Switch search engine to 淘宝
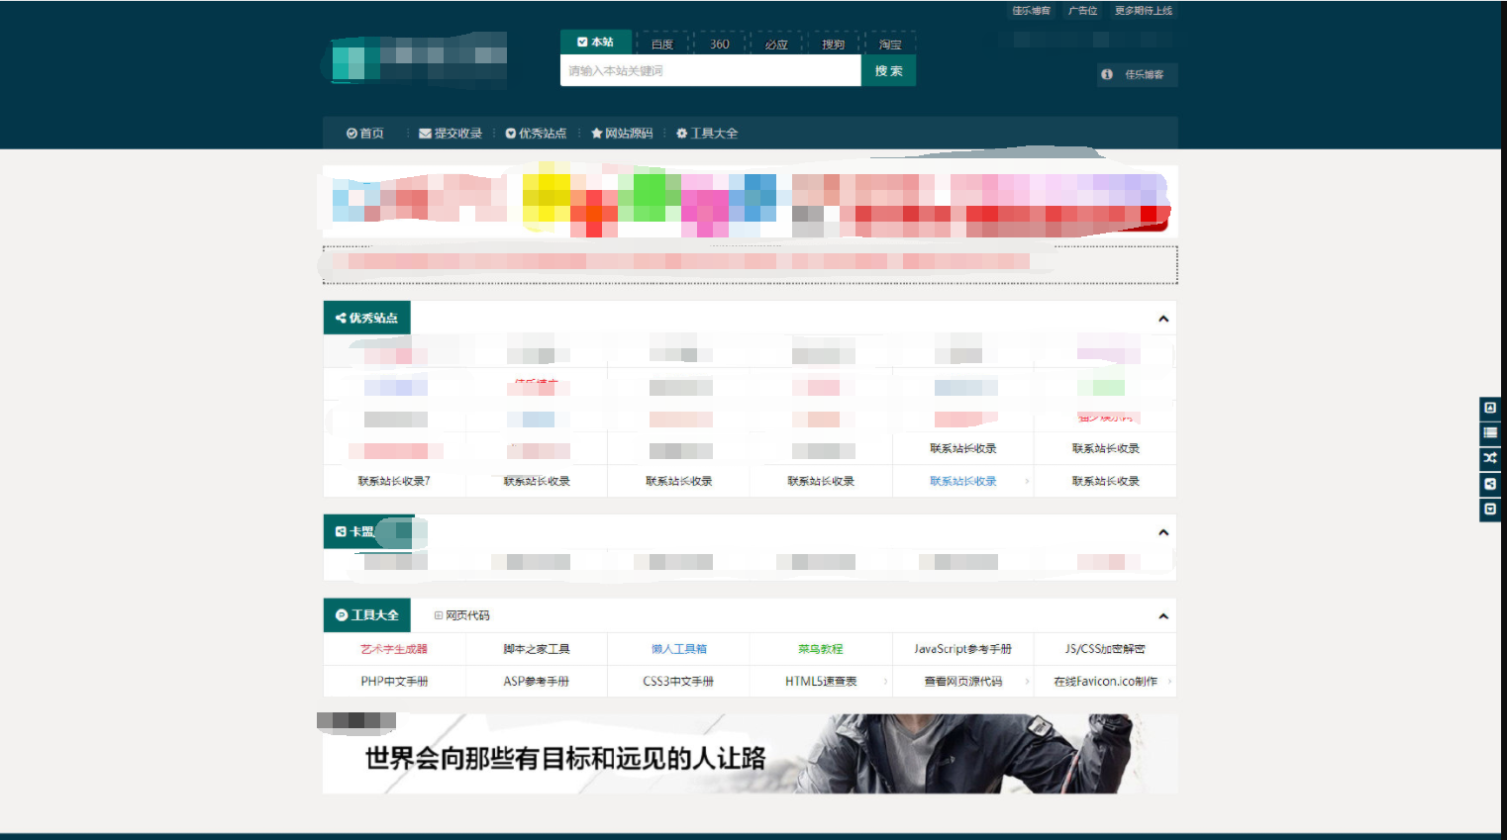This screenshot has width=1507, height=840. [890, 45]
